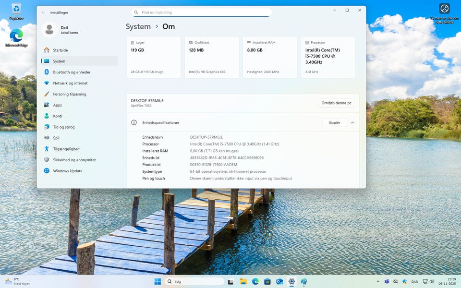Click the Kopiér button
The width and height of the screenshot is (461, 288).
click(x=334, y=123)
